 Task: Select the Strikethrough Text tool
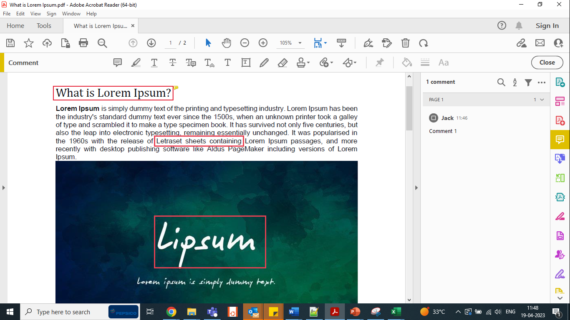(172, 62)
